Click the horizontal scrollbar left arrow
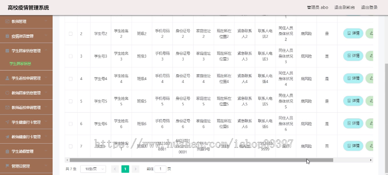The image size is (388, 175). pos(67,160)
